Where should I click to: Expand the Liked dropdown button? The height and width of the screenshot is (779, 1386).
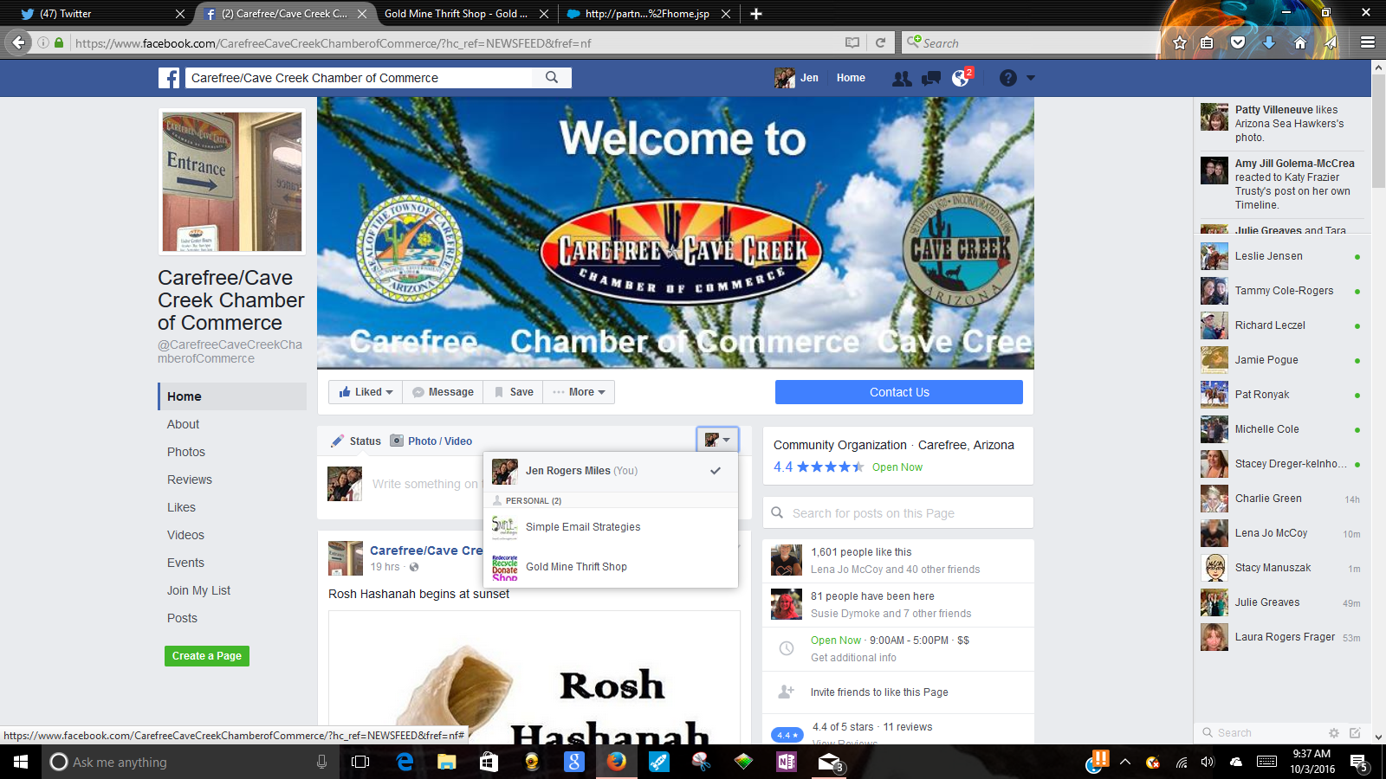[x=366, y=392]
